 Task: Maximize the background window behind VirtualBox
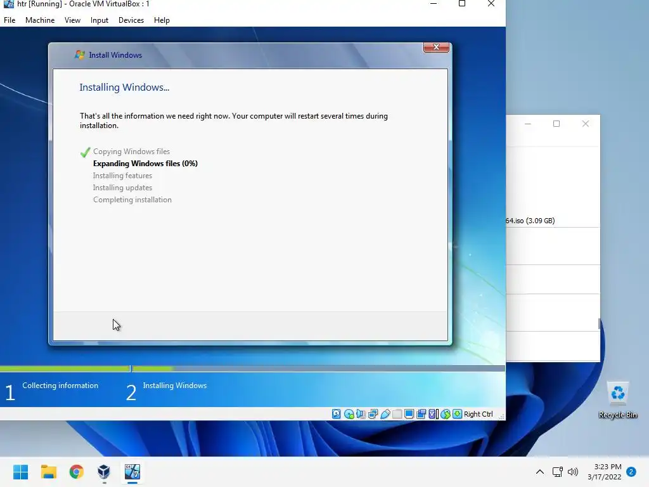click(556, 124)
